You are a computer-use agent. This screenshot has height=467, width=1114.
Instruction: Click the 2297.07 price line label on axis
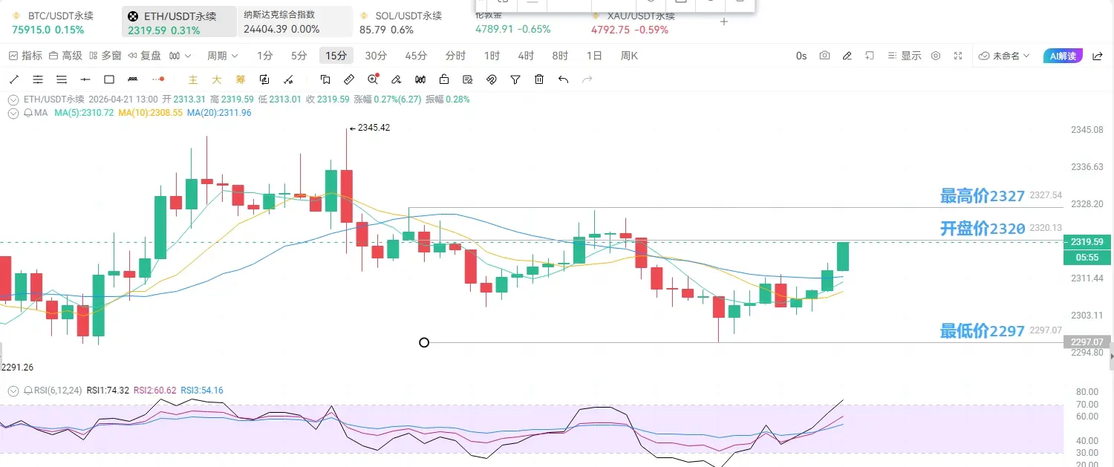pos(1088,342)
